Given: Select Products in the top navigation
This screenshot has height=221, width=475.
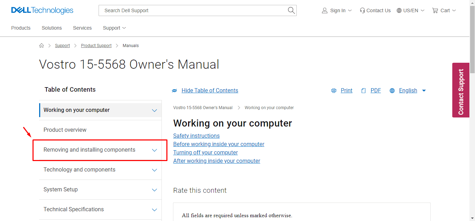Looking at the screenshot, I should pyautogui.click(x=21, y=28).
